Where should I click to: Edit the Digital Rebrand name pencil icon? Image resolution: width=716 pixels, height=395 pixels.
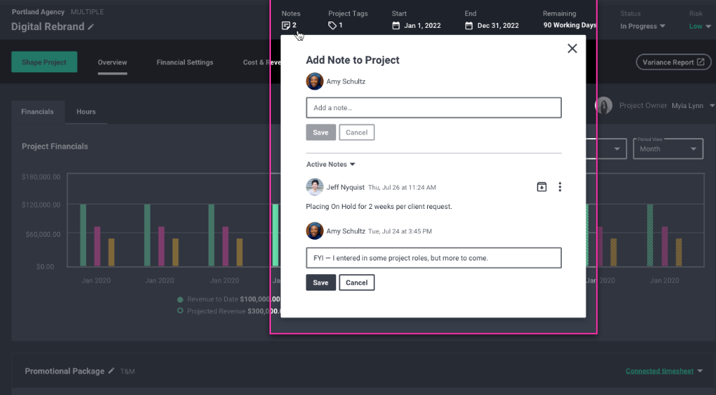(x=91, y=27)
